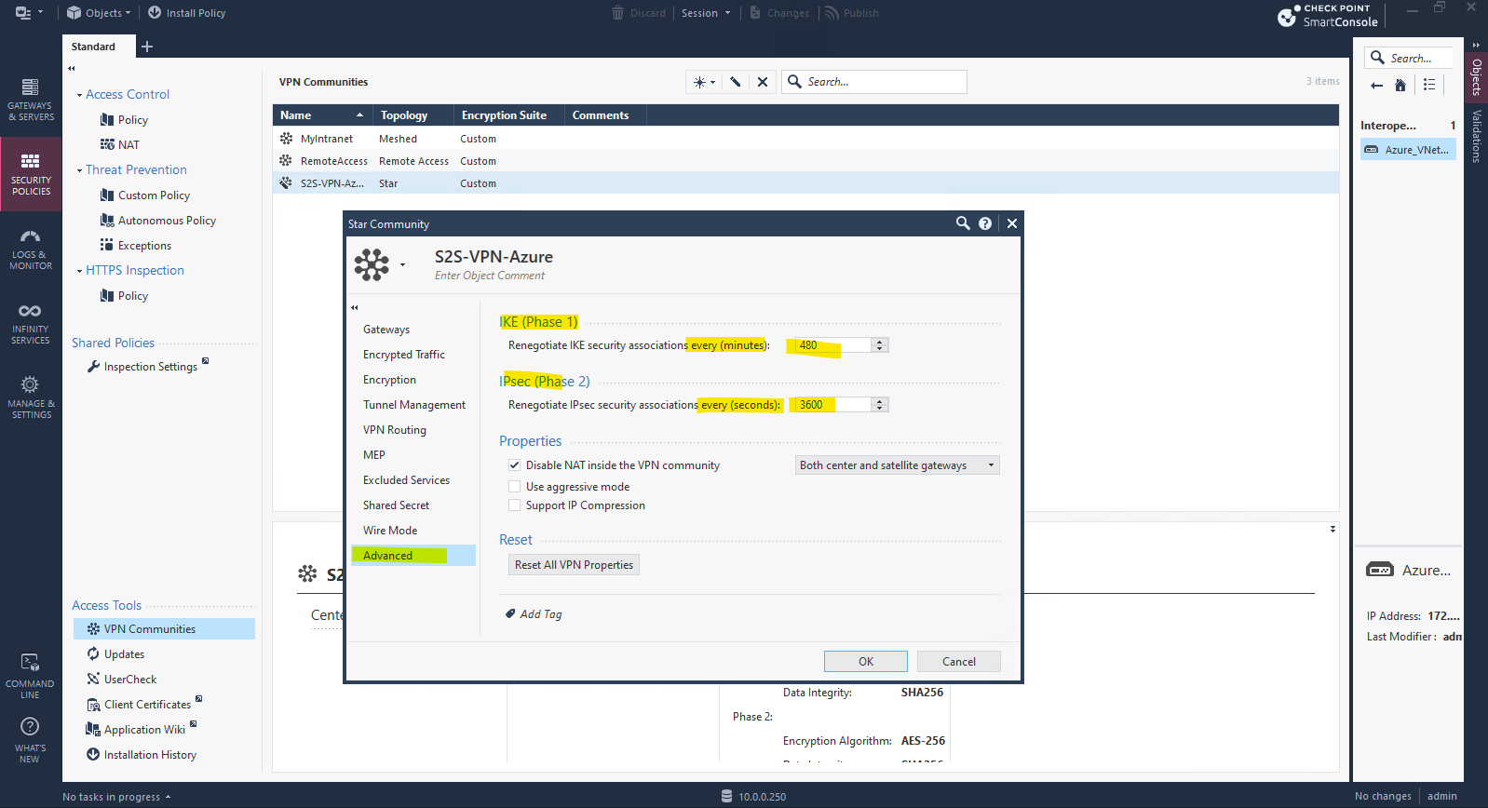Open Logs & Monitor sidebar view
Viewport: 1488px width, 808px height.
[31, 249]
